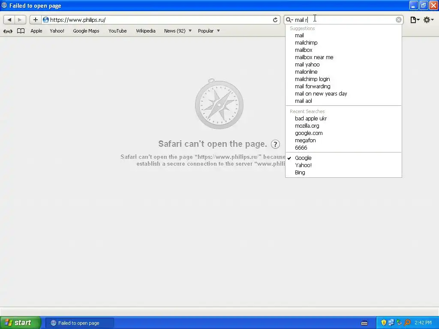This screenshot has width=439, height=329.
Task: Select the 'mailchimp' suggestion
Action: 343,43
